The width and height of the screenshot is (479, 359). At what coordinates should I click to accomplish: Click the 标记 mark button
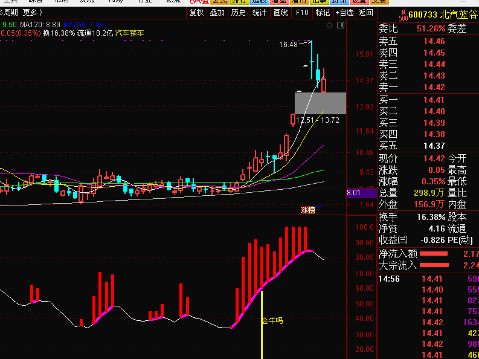[x=323, y=13]
